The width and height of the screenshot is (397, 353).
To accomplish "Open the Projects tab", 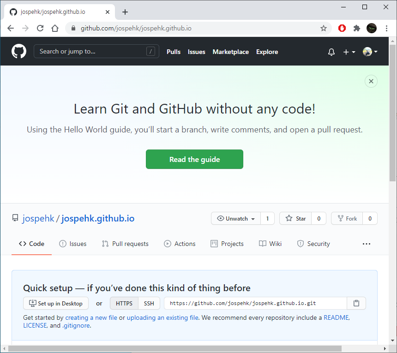I will point(227,244).
